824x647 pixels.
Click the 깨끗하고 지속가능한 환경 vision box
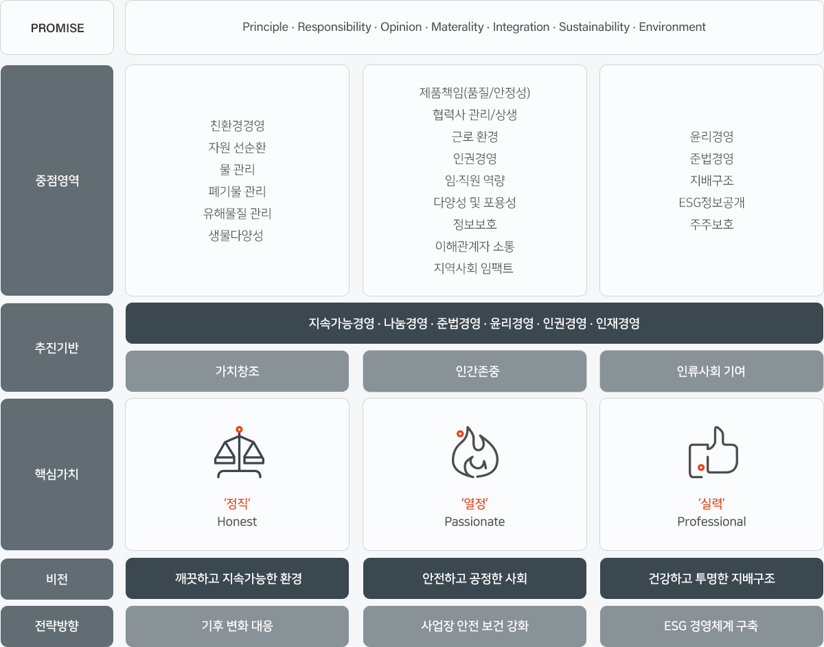pyautogui.click(x=237, y=578)
